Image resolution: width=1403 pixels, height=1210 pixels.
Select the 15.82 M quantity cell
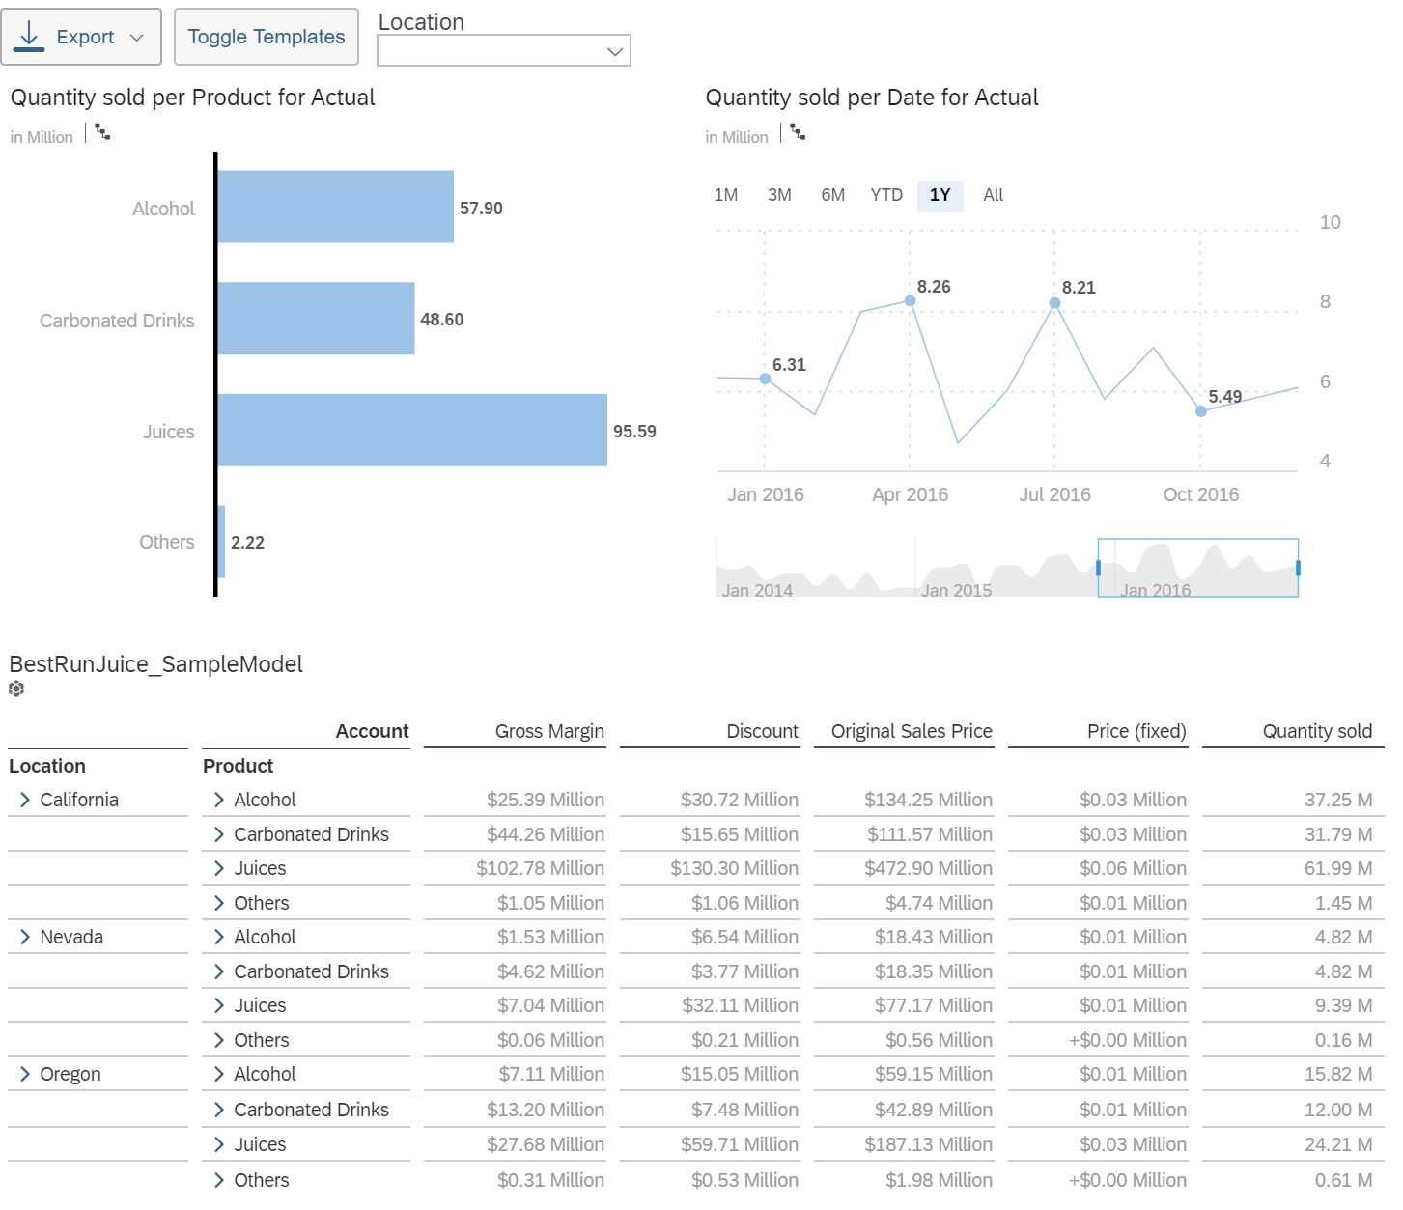pos(1338,1074)
